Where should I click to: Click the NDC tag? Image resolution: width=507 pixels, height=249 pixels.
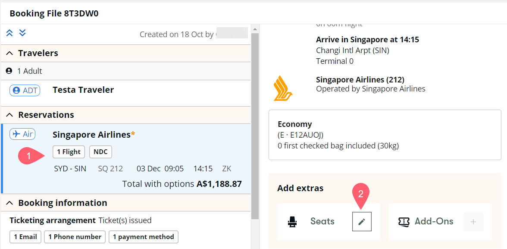click(100, 152)
